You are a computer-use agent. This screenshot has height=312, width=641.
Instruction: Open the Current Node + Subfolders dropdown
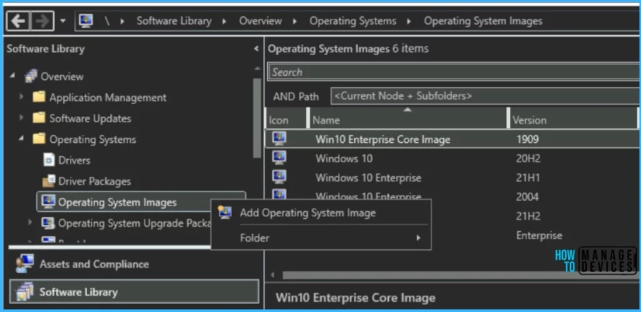click(x=485, y=96)
